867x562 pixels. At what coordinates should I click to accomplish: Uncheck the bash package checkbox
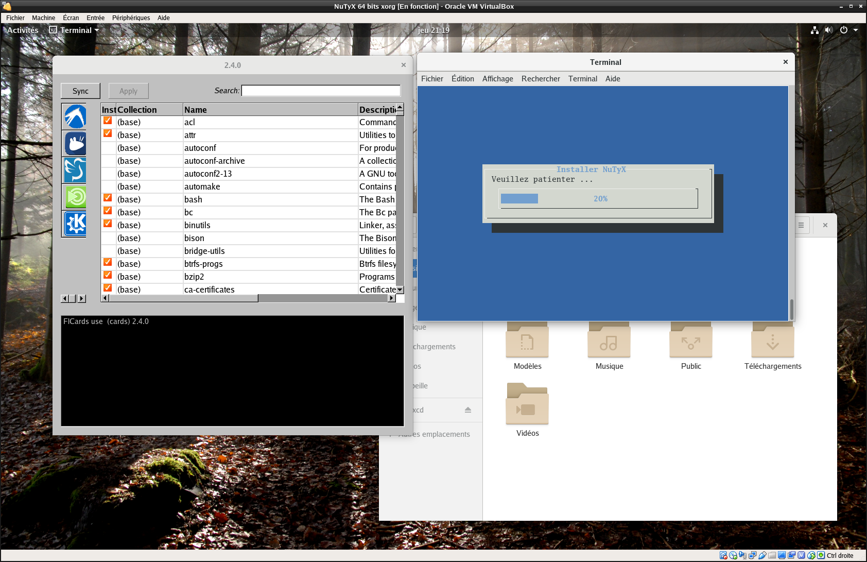point(108,198)
